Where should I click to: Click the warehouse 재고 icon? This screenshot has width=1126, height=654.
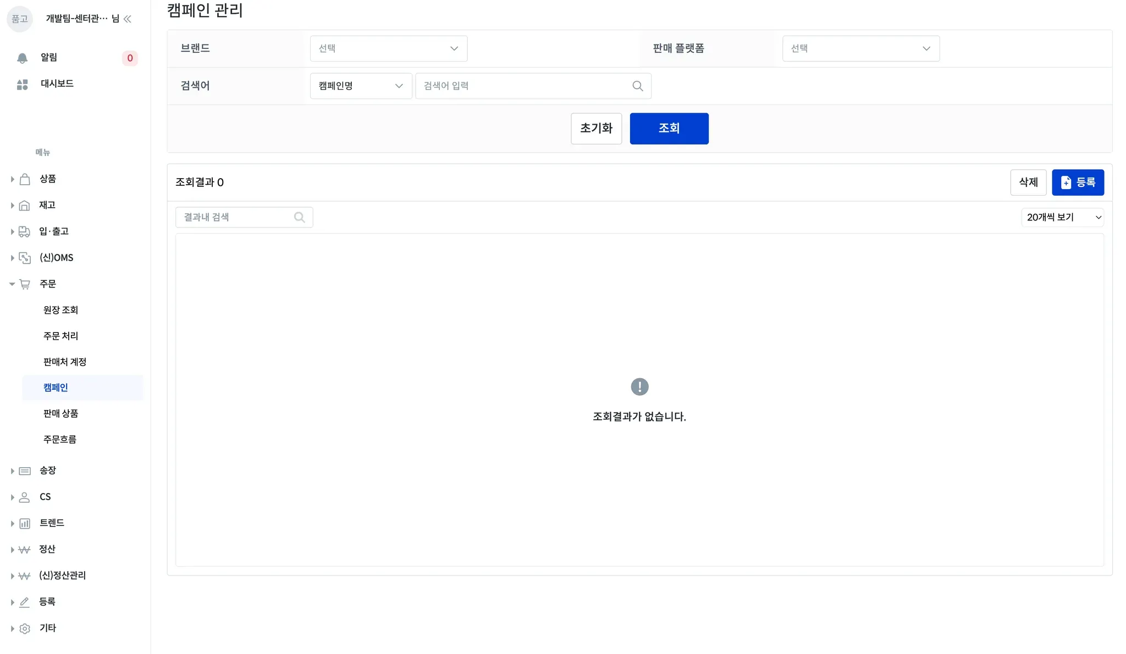coord(25,206)
